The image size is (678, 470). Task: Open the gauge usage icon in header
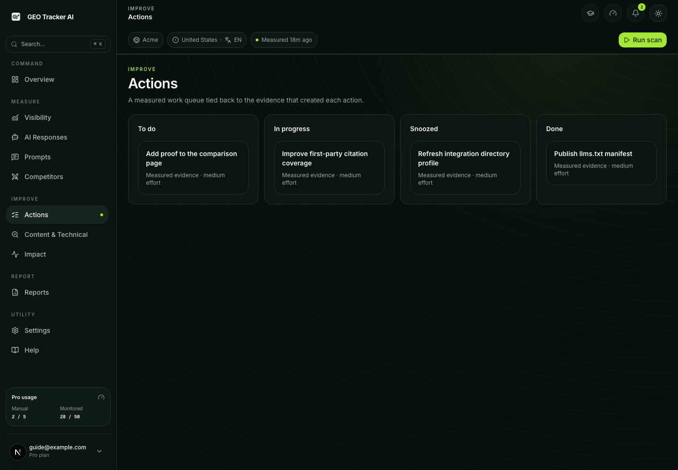point(613,13)
